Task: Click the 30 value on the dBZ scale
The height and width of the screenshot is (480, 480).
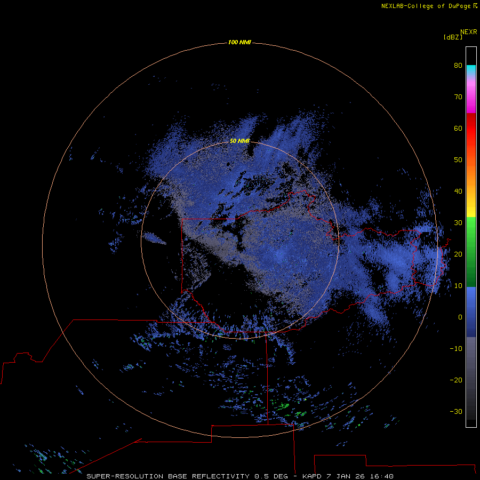Action: click(x=458, y=223)
